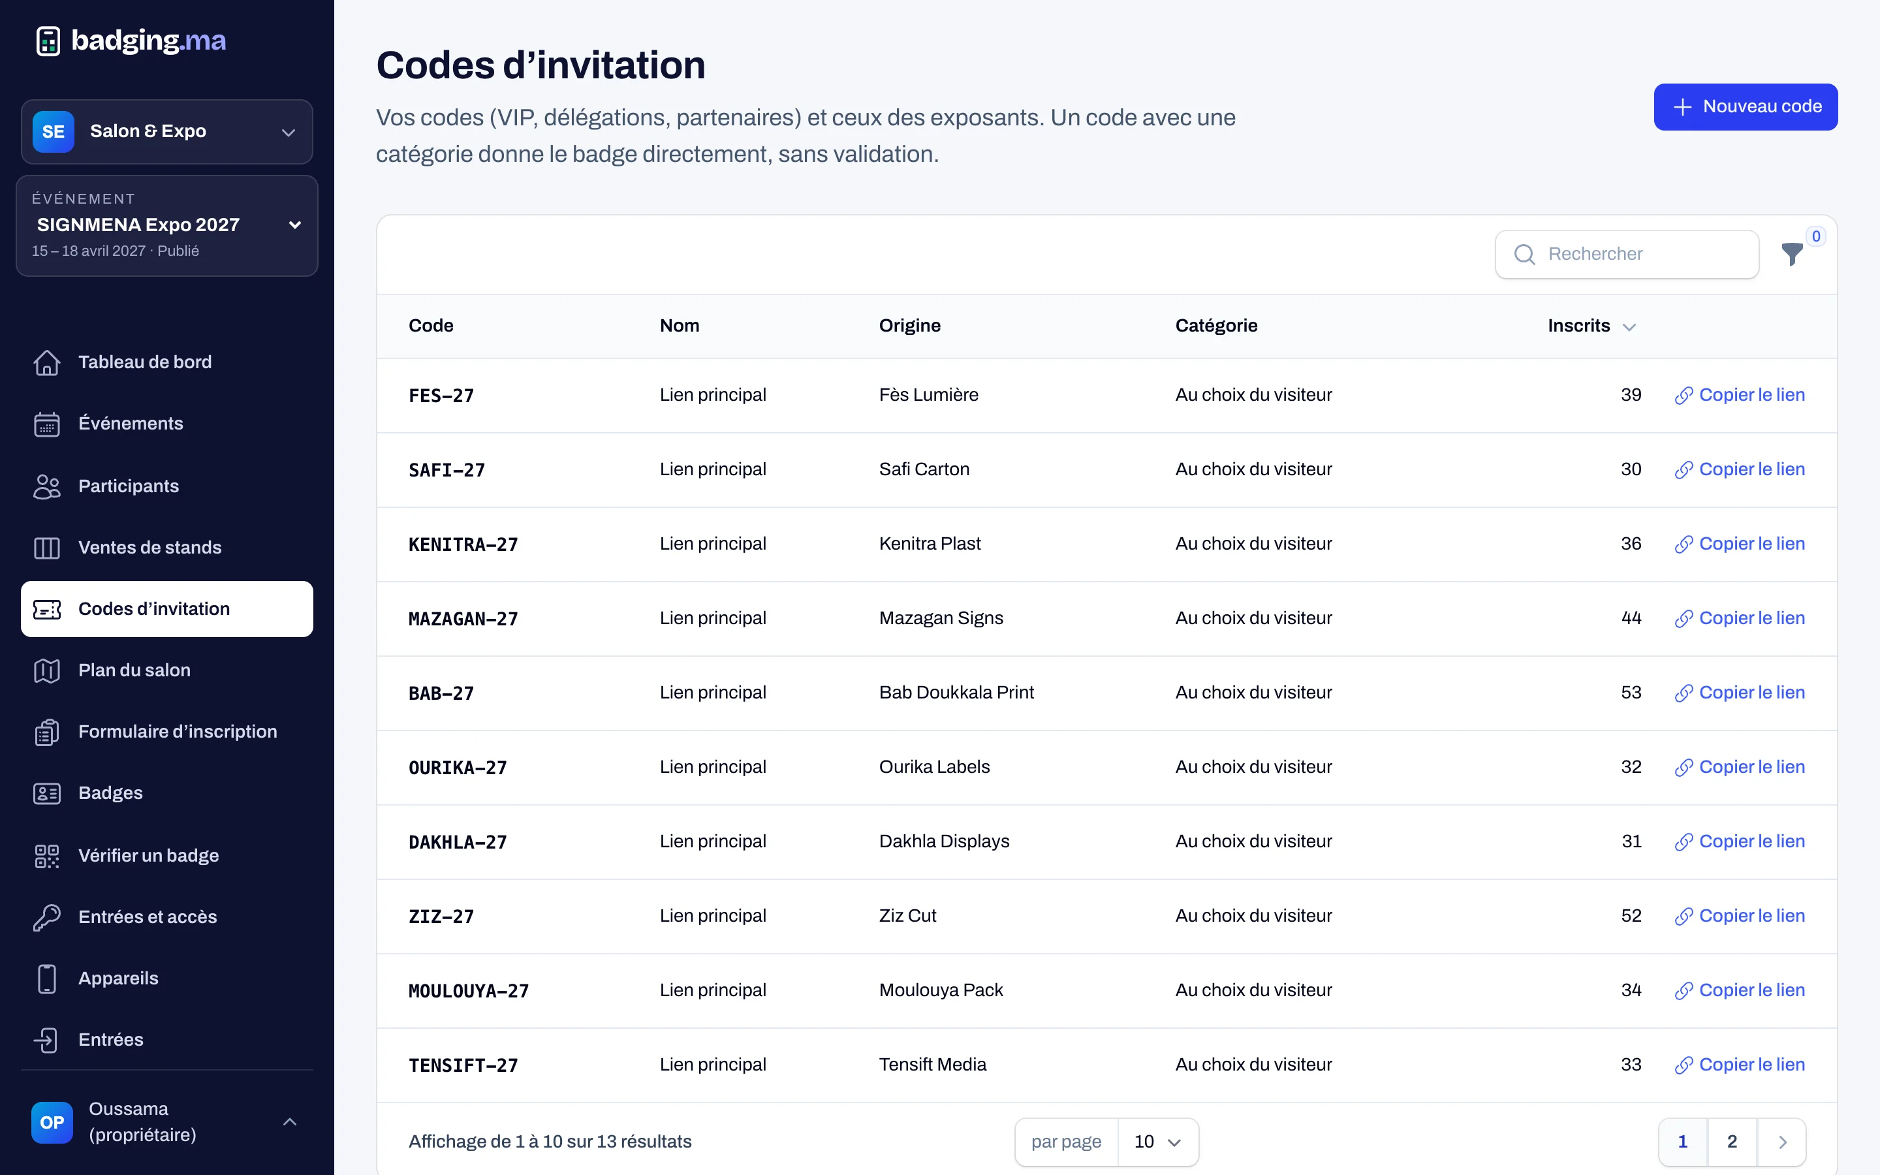The height and width of the screenshot is (1175, 1880).
Task: Create a Nouveau code
Action: [x=1745, y=106]
